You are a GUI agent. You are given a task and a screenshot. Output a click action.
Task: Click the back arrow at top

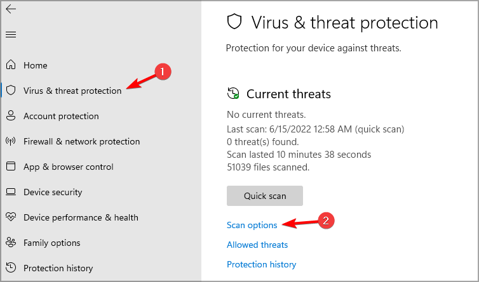tap(11, 10)
